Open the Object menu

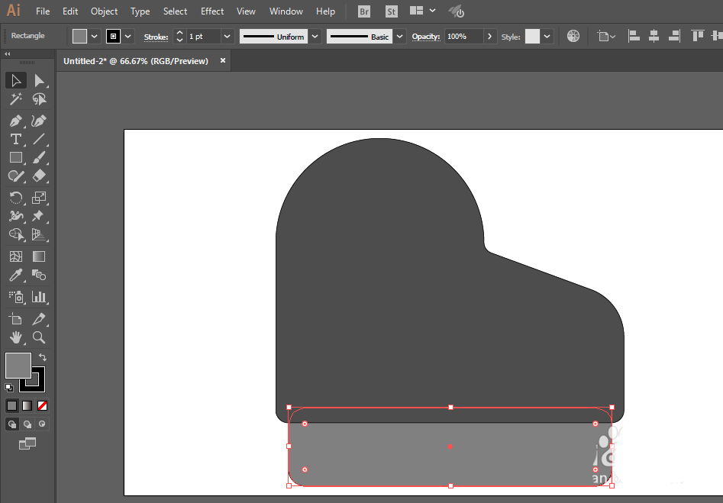pos(104,11)
